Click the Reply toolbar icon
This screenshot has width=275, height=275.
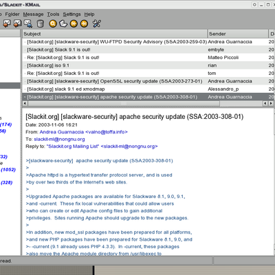7,23
